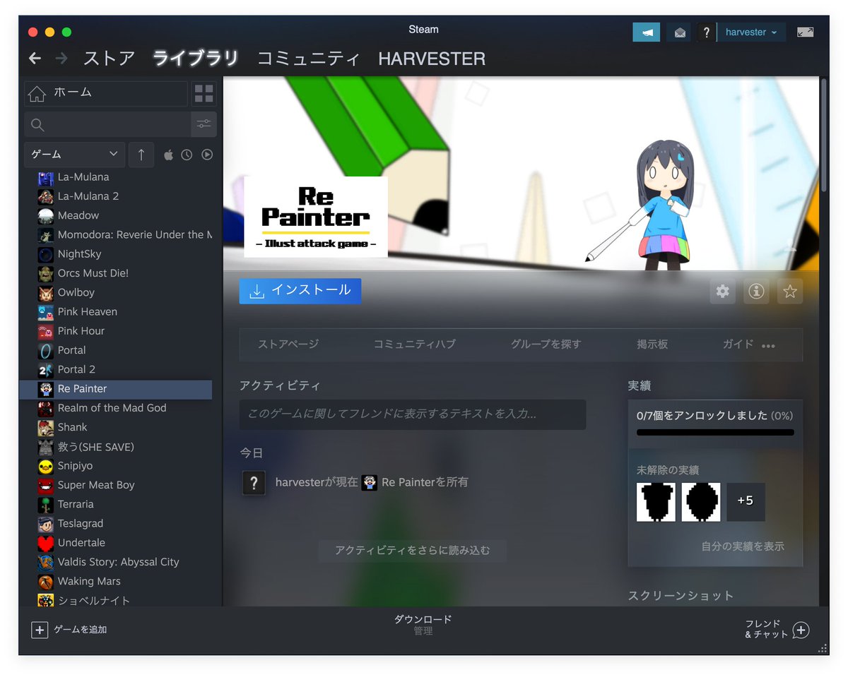Click the activity text input field
Image resolution: width=848 pixels, height=677 pixels.
click(x=413, y=414)
